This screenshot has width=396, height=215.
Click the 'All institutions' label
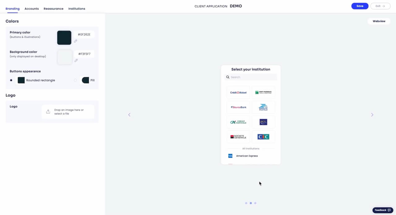(x=251, y=149)
